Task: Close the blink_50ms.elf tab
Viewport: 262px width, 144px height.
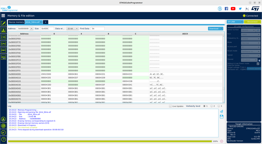Action: pyautogui.click(x=41, y=22)
